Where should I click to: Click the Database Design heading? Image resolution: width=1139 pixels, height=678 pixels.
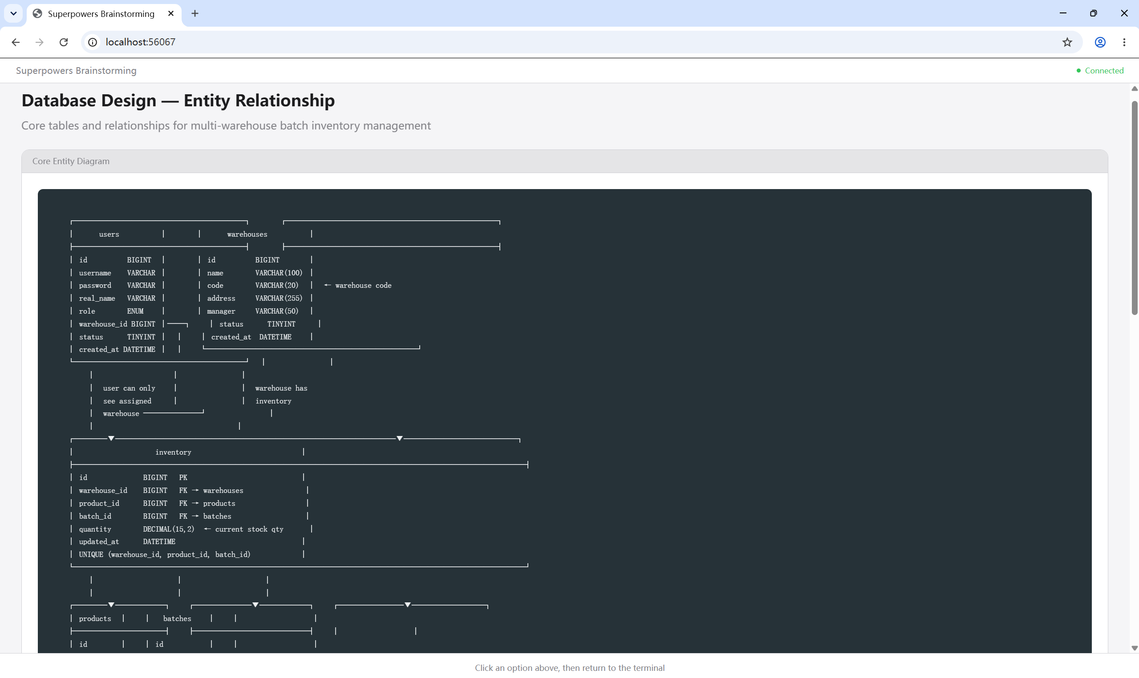178,101
